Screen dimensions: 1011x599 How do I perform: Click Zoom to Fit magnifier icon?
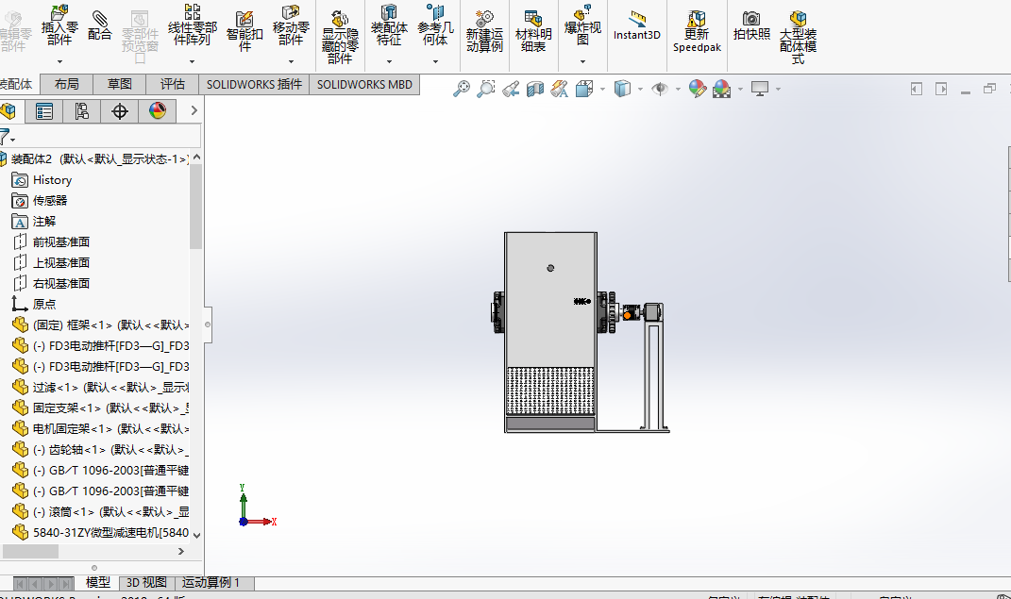coord(462,89)
